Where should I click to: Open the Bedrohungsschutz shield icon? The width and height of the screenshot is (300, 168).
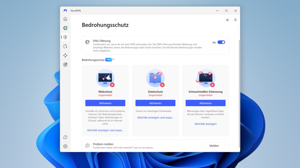(65, 37)
